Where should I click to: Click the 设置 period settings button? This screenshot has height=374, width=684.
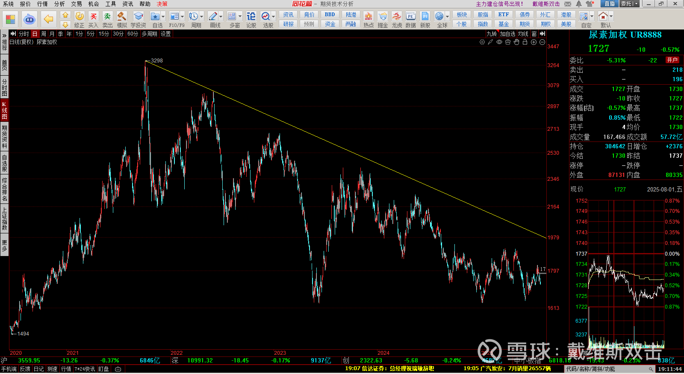click(166, 34)
